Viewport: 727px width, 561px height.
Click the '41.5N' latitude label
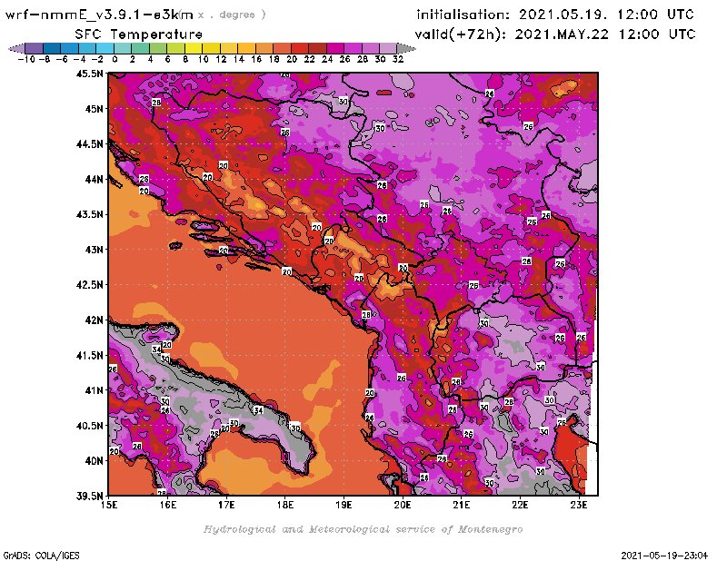tap(89, 355)
